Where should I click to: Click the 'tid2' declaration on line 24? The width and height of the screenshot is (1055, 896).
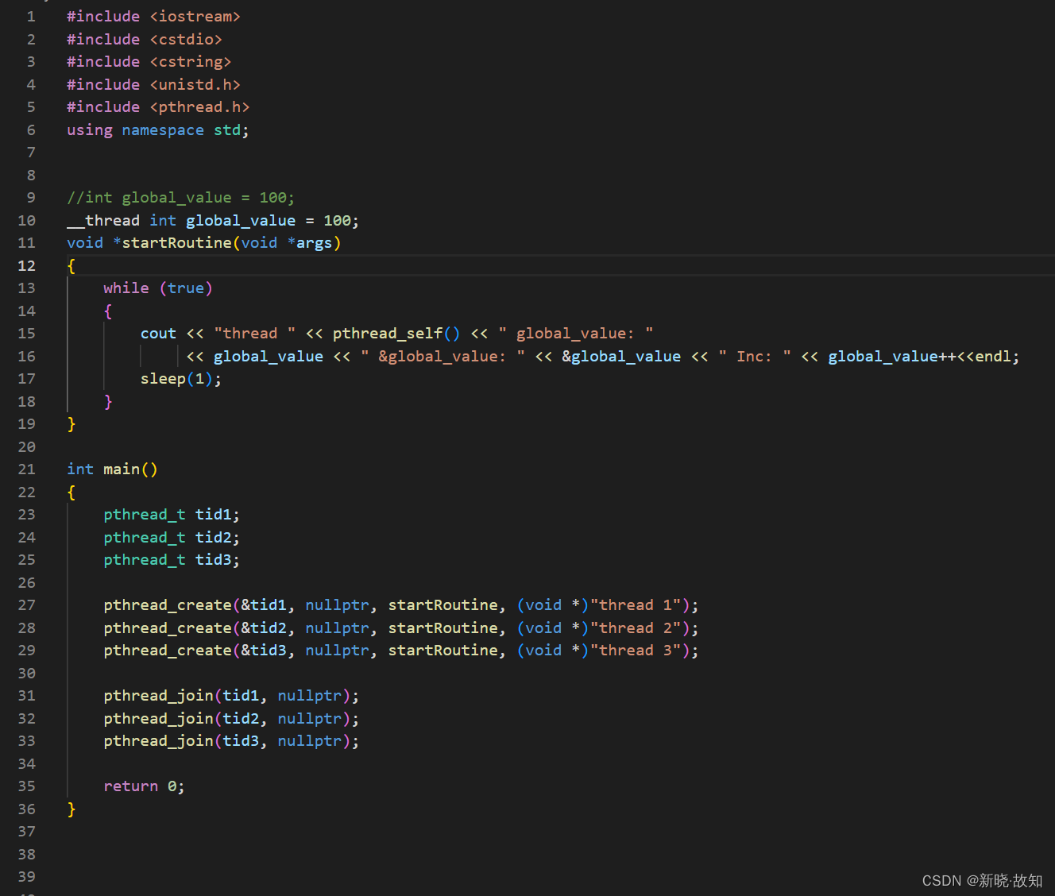pyautogui.click(x=213, y=538)
